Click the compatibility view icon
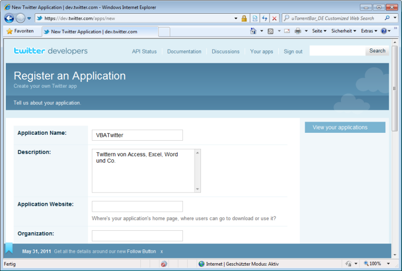Viewport: 402px width, 271px height. (x=255, y=19)
